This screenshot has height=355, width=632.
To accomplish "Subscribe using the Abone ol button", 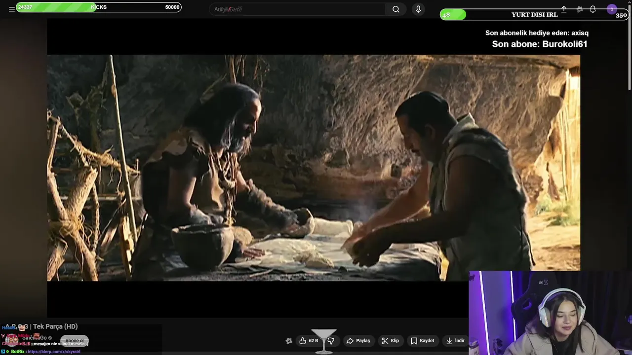I will (75, 341).
